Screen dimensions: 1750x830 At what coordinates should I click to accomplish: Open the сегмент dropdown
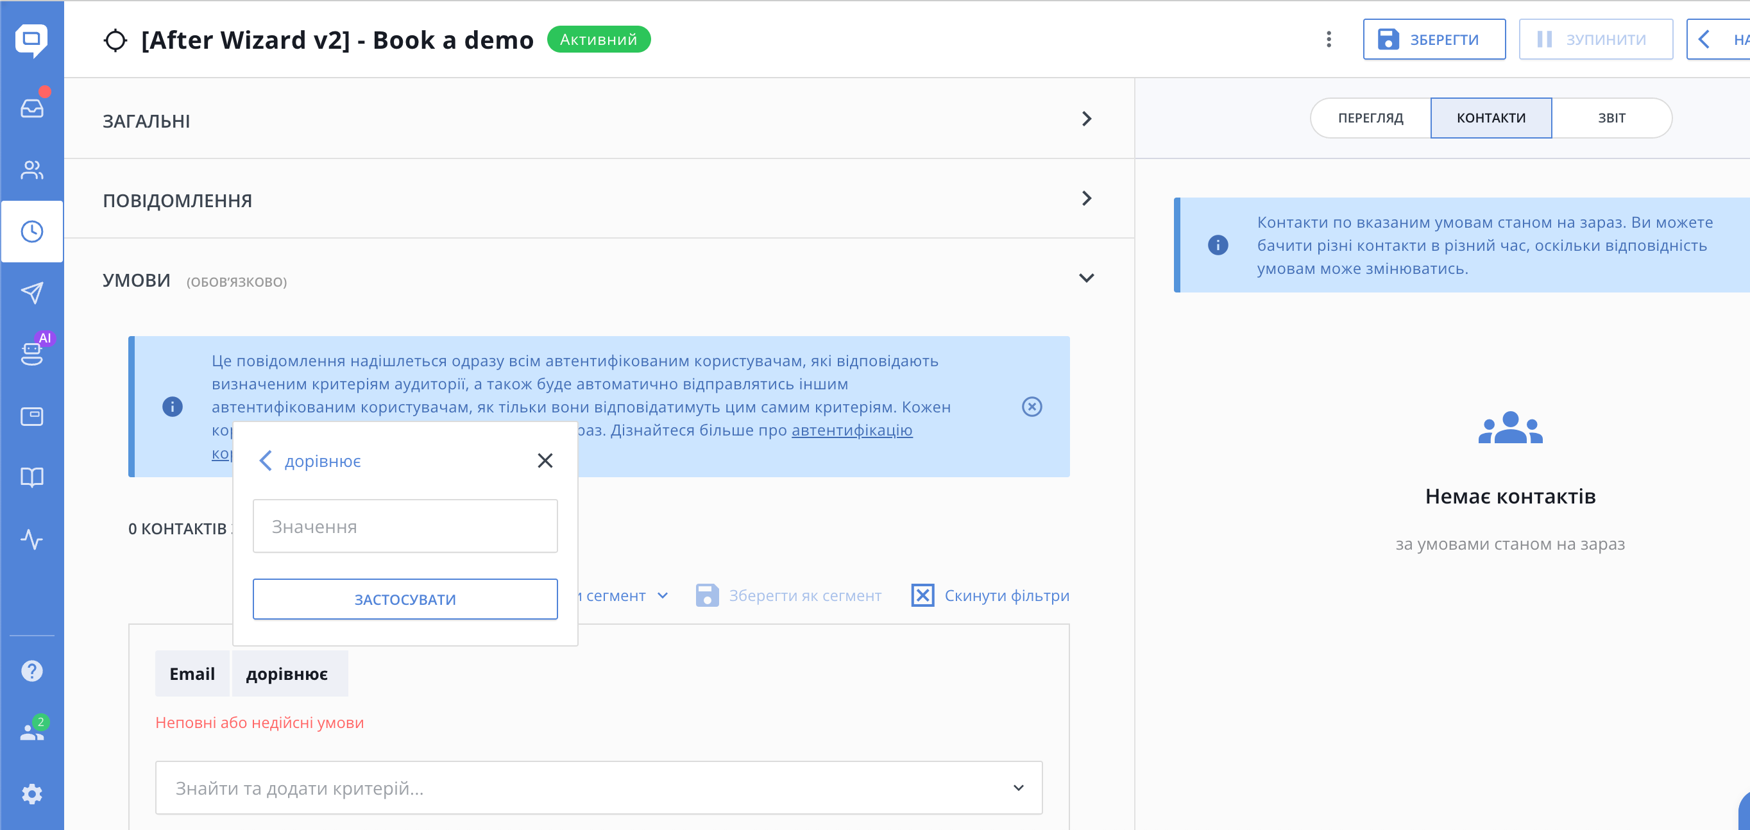pyautogui.click(x=624, y=596)
